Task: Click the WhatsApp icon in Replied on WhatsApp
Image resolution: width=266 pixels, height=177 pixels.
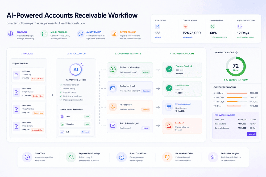Action: [x=113, y=69]
